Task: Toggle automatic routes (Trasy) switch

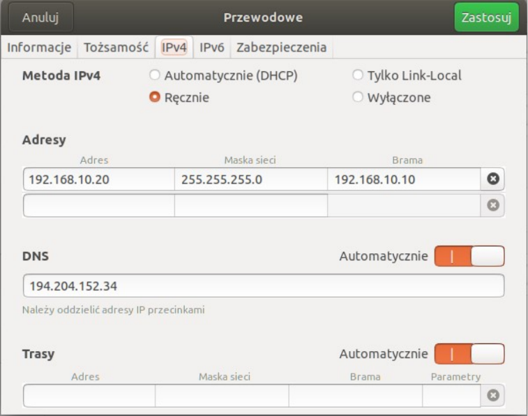Action: coord(469,354)
